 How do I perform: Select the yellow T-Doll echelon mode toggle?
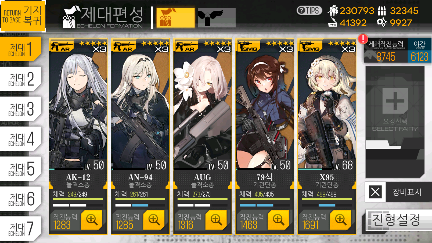click(x=175, y=18)
